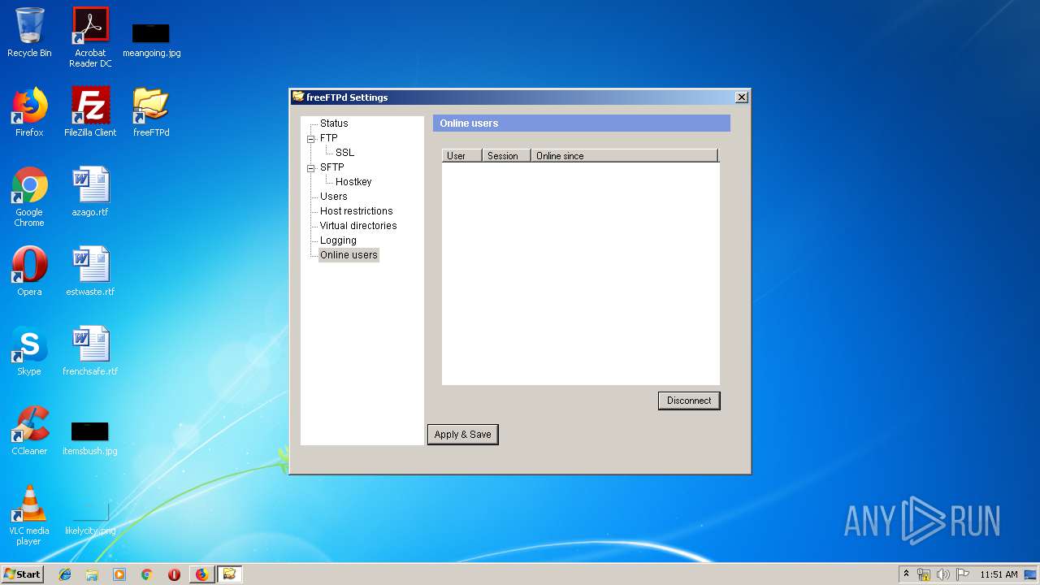Select Status in the settings tree

[334, 123]
